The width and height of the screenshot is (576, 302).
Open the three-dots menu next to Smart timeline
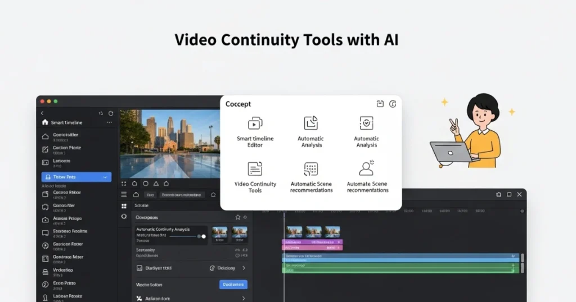pyautogui.click(x=109, y=122)
